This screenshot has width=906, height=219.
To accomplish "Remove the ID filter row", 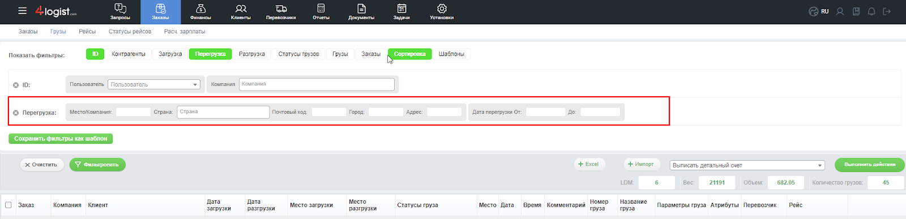I will [16, 85].
